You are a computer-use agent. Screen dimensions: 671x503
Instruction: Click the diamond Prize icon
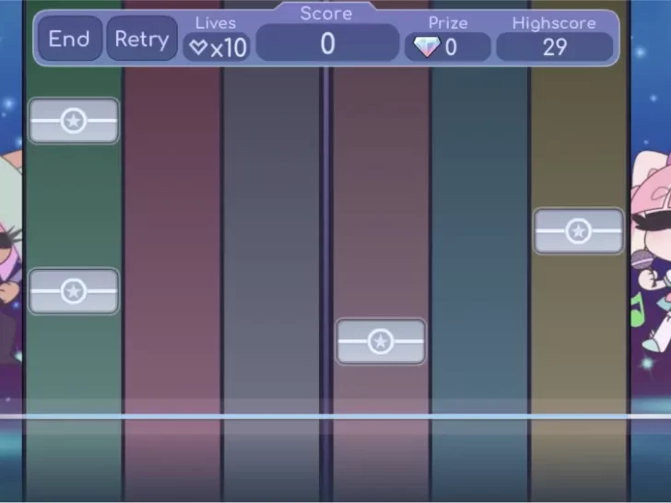(x=426, y=48)
